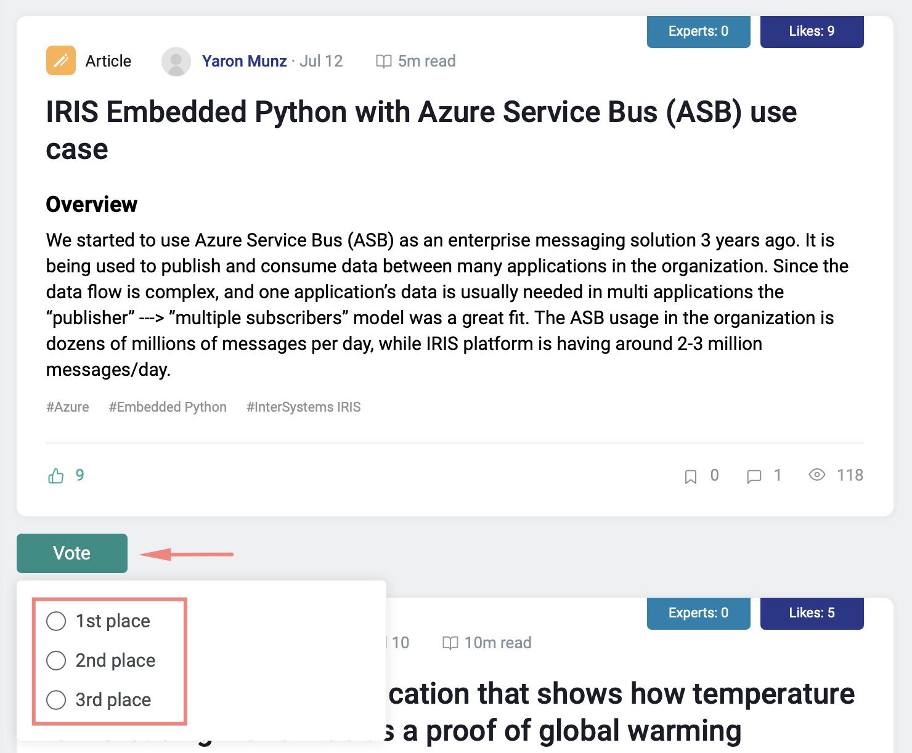912x753 pixels.
Task: Click the comment count 1
Action: tap(778, 475)
